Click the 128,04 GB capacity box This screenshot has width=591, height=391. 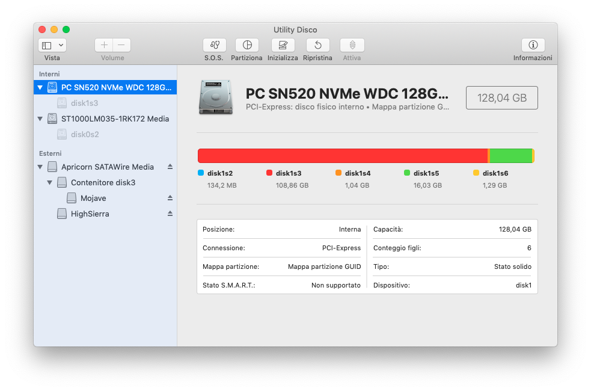point(501,98)
